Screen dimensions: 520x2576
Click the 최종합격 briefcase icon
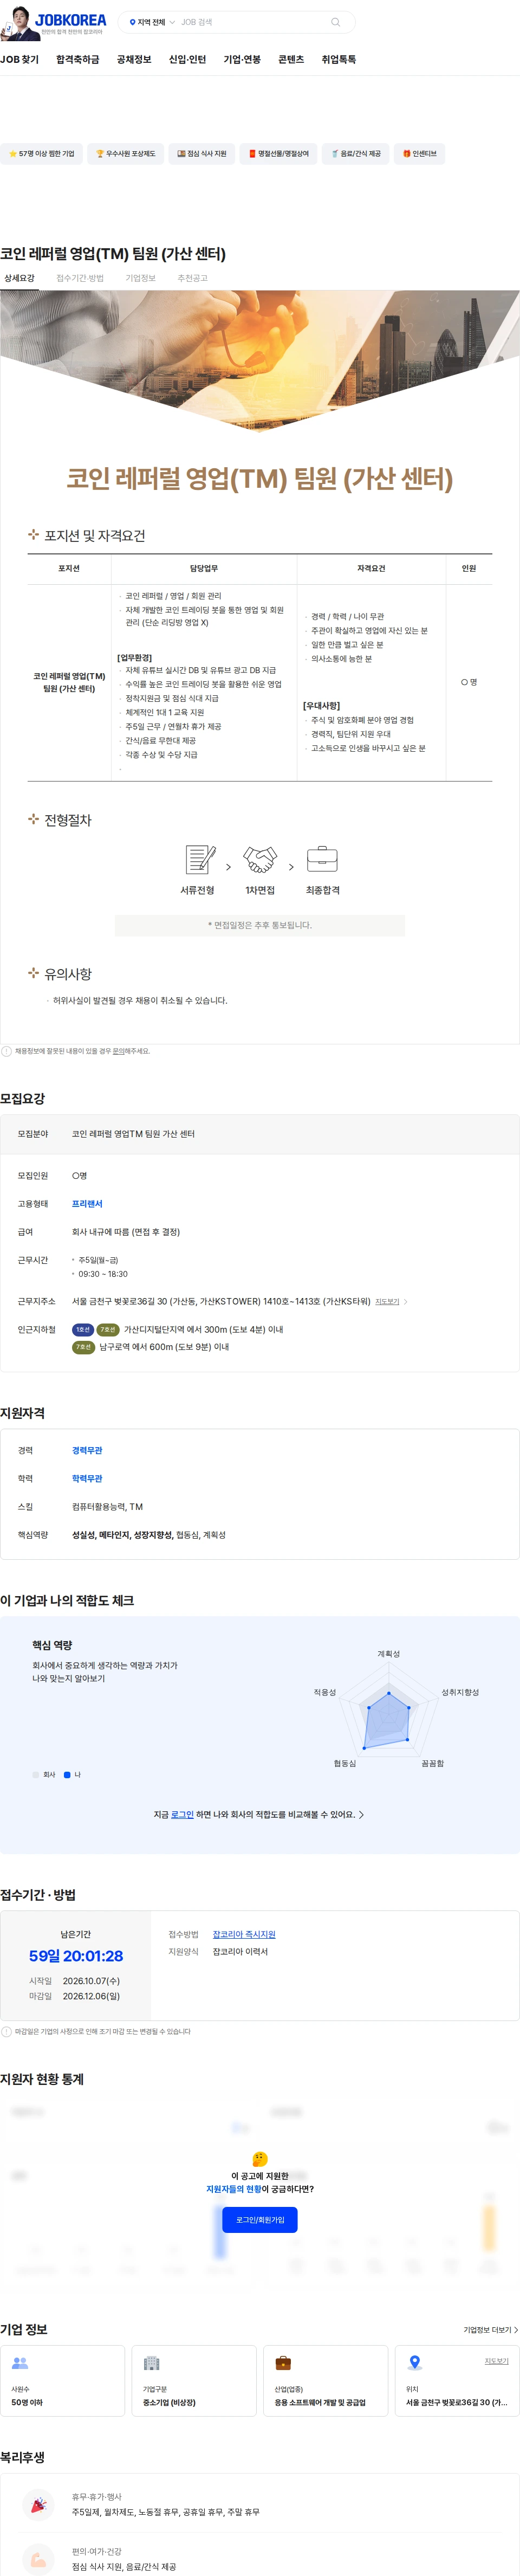[322, 859]
